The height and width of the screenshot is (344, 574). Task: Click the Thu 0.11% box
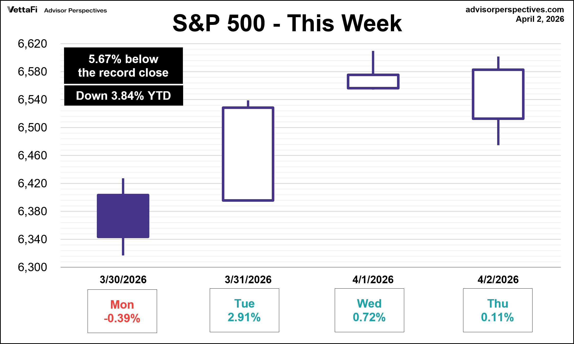pyautogui.click(x=497, y=310)
